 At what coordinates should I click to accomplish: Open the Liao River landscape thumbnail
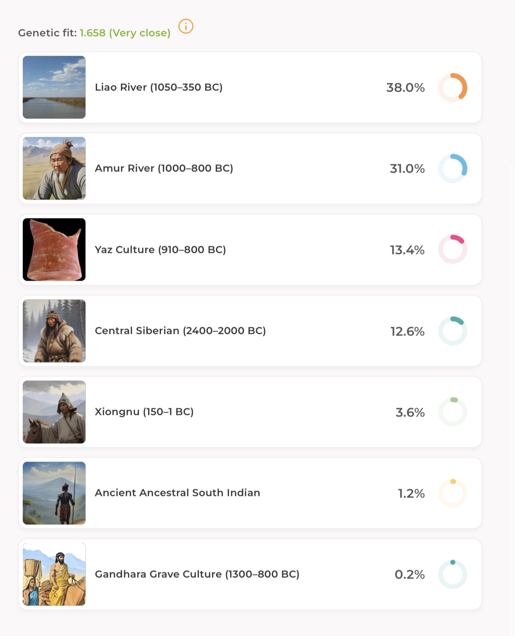[54, 87]
